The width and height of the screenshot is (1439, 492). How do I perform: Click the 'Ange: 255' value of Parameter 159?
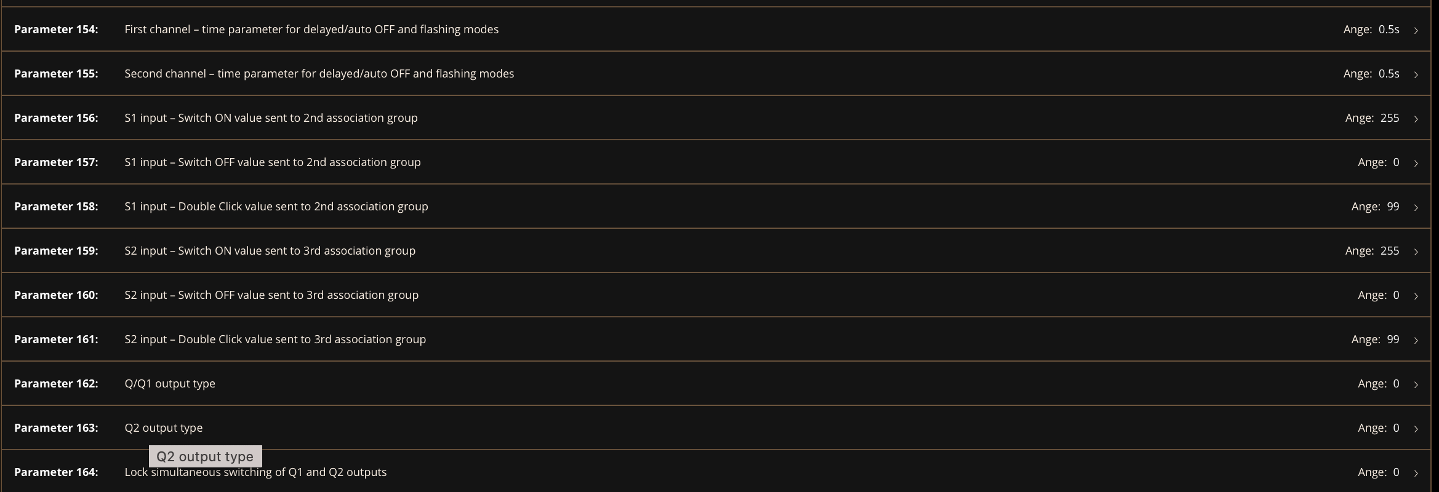coord(1372,251)
